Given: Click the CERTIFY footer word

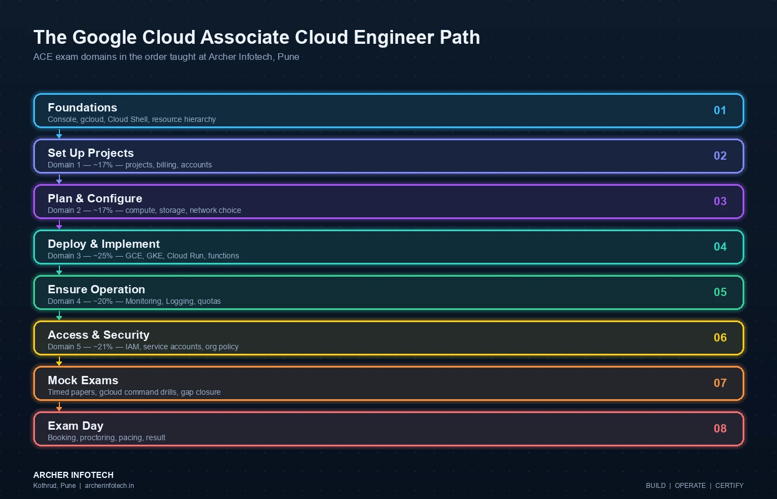Looking at the screenshot, I should [729, 486].
